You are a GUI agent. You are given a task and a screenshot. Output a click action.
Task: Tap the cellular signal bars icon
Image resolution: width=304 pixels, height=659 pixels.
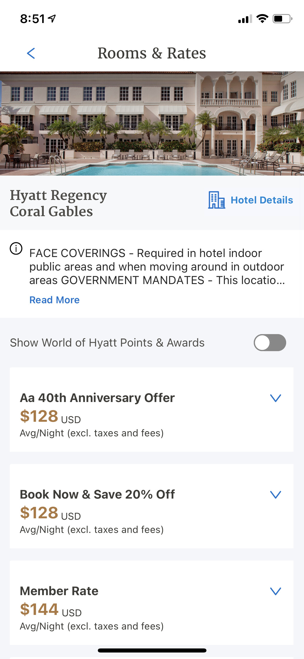[x=245, y=19]
